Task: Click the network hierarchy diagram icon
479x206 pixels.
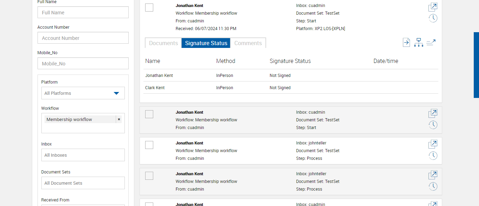Action: point(418,43)
